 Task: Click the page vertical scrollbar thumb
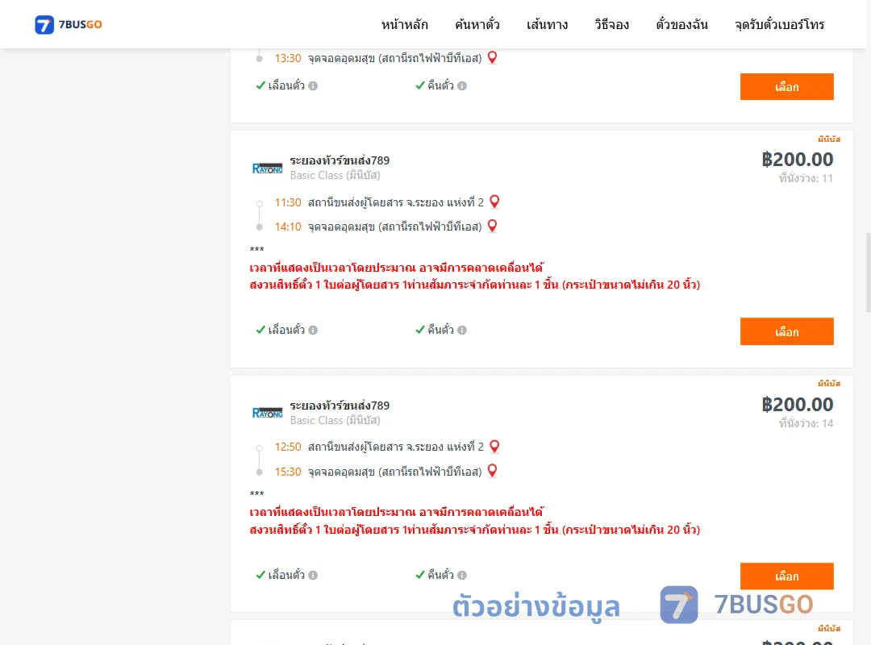point(868,273)
